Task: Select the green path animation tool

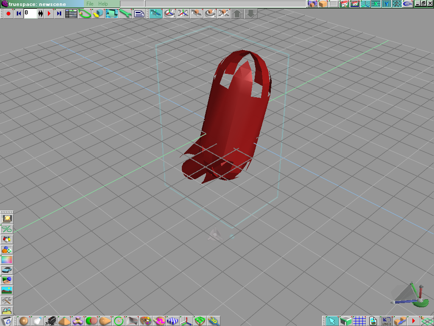Action: pyautogui.click(x=85, y=13)
